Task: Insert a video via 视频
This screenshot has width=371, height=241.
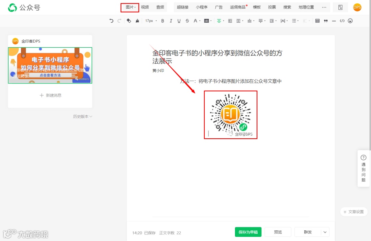Action: [x=145, y=7]
